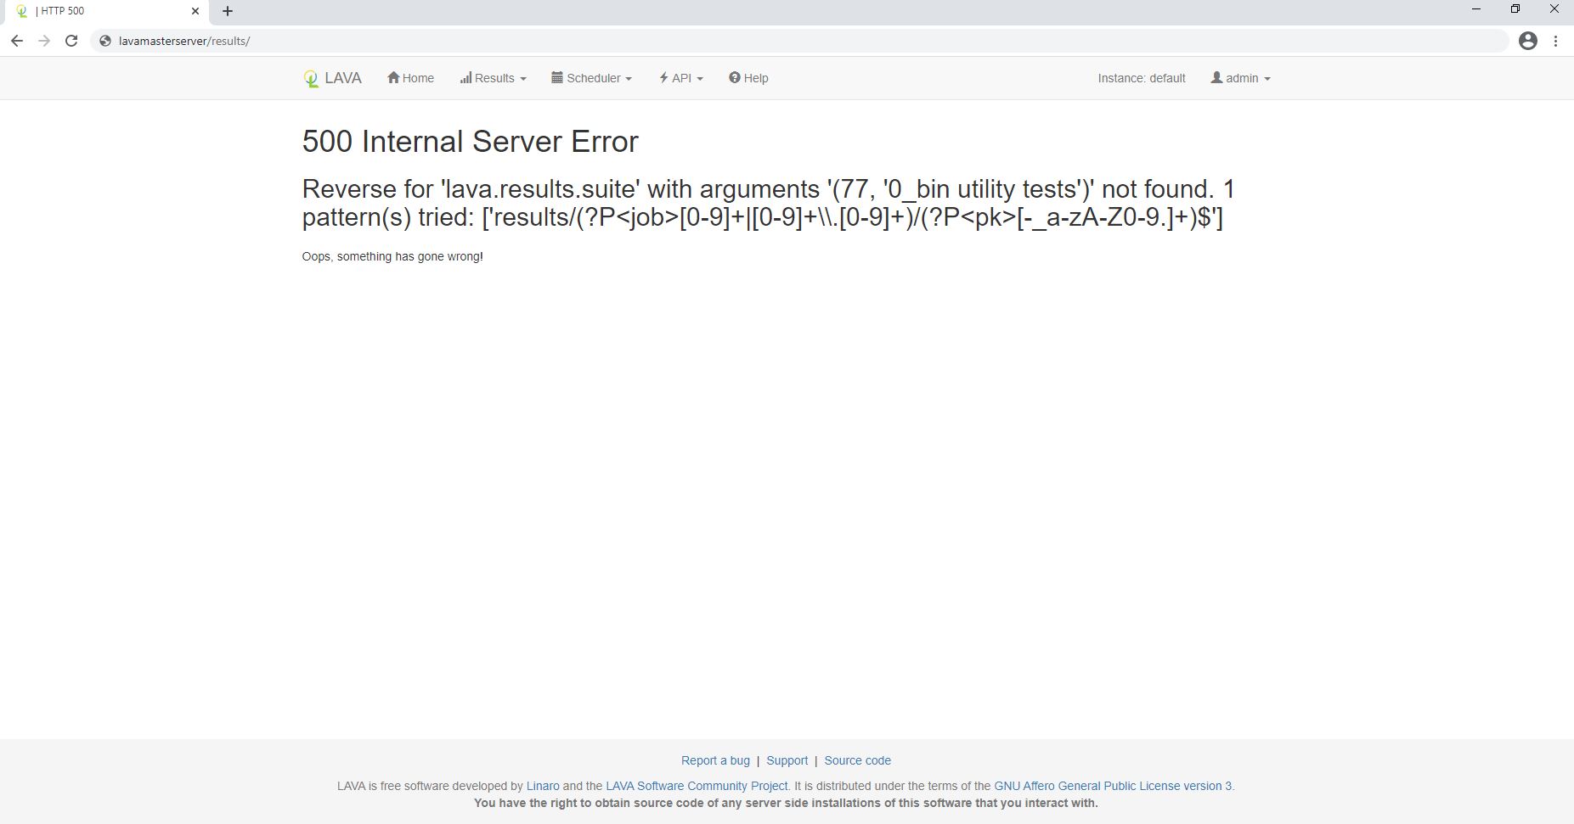Expand the Scheduler menu
The height and width of the screenshot is (824, 1574).
tap(591, 78)
